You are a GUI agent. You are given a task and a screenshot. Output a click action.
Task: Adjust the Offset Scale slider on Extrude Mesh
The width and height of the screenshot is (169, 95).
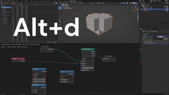(88, 68)
